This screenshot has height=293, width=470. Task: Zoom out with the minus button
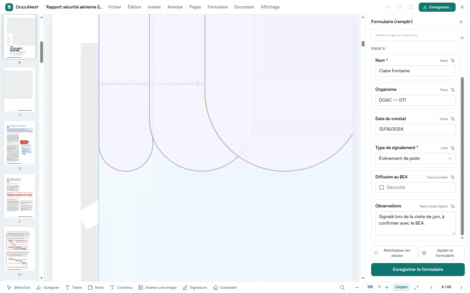pyautogui.click(x=357, y=287)
